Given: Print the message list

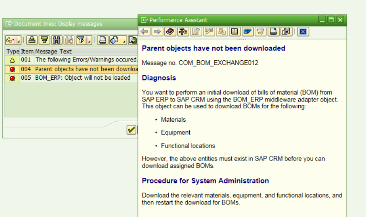Looking at the screenshot, I should 102,40.
